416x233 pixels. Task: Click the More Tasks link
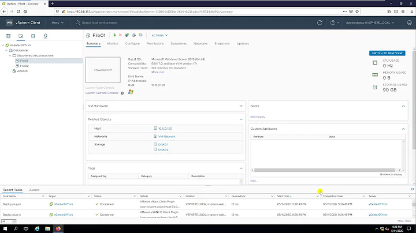click(404, 221)
